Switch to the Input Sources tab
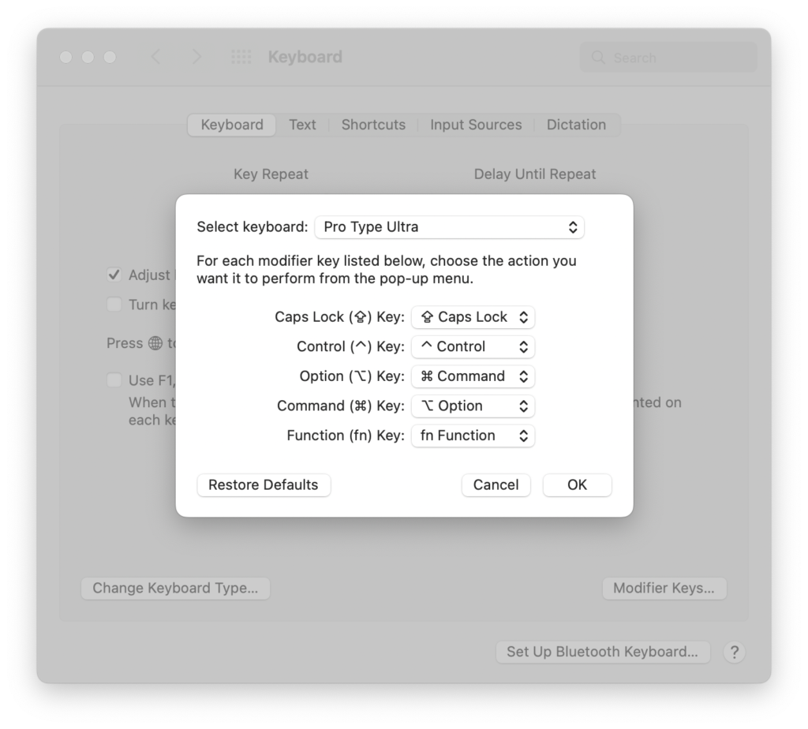 476,125
